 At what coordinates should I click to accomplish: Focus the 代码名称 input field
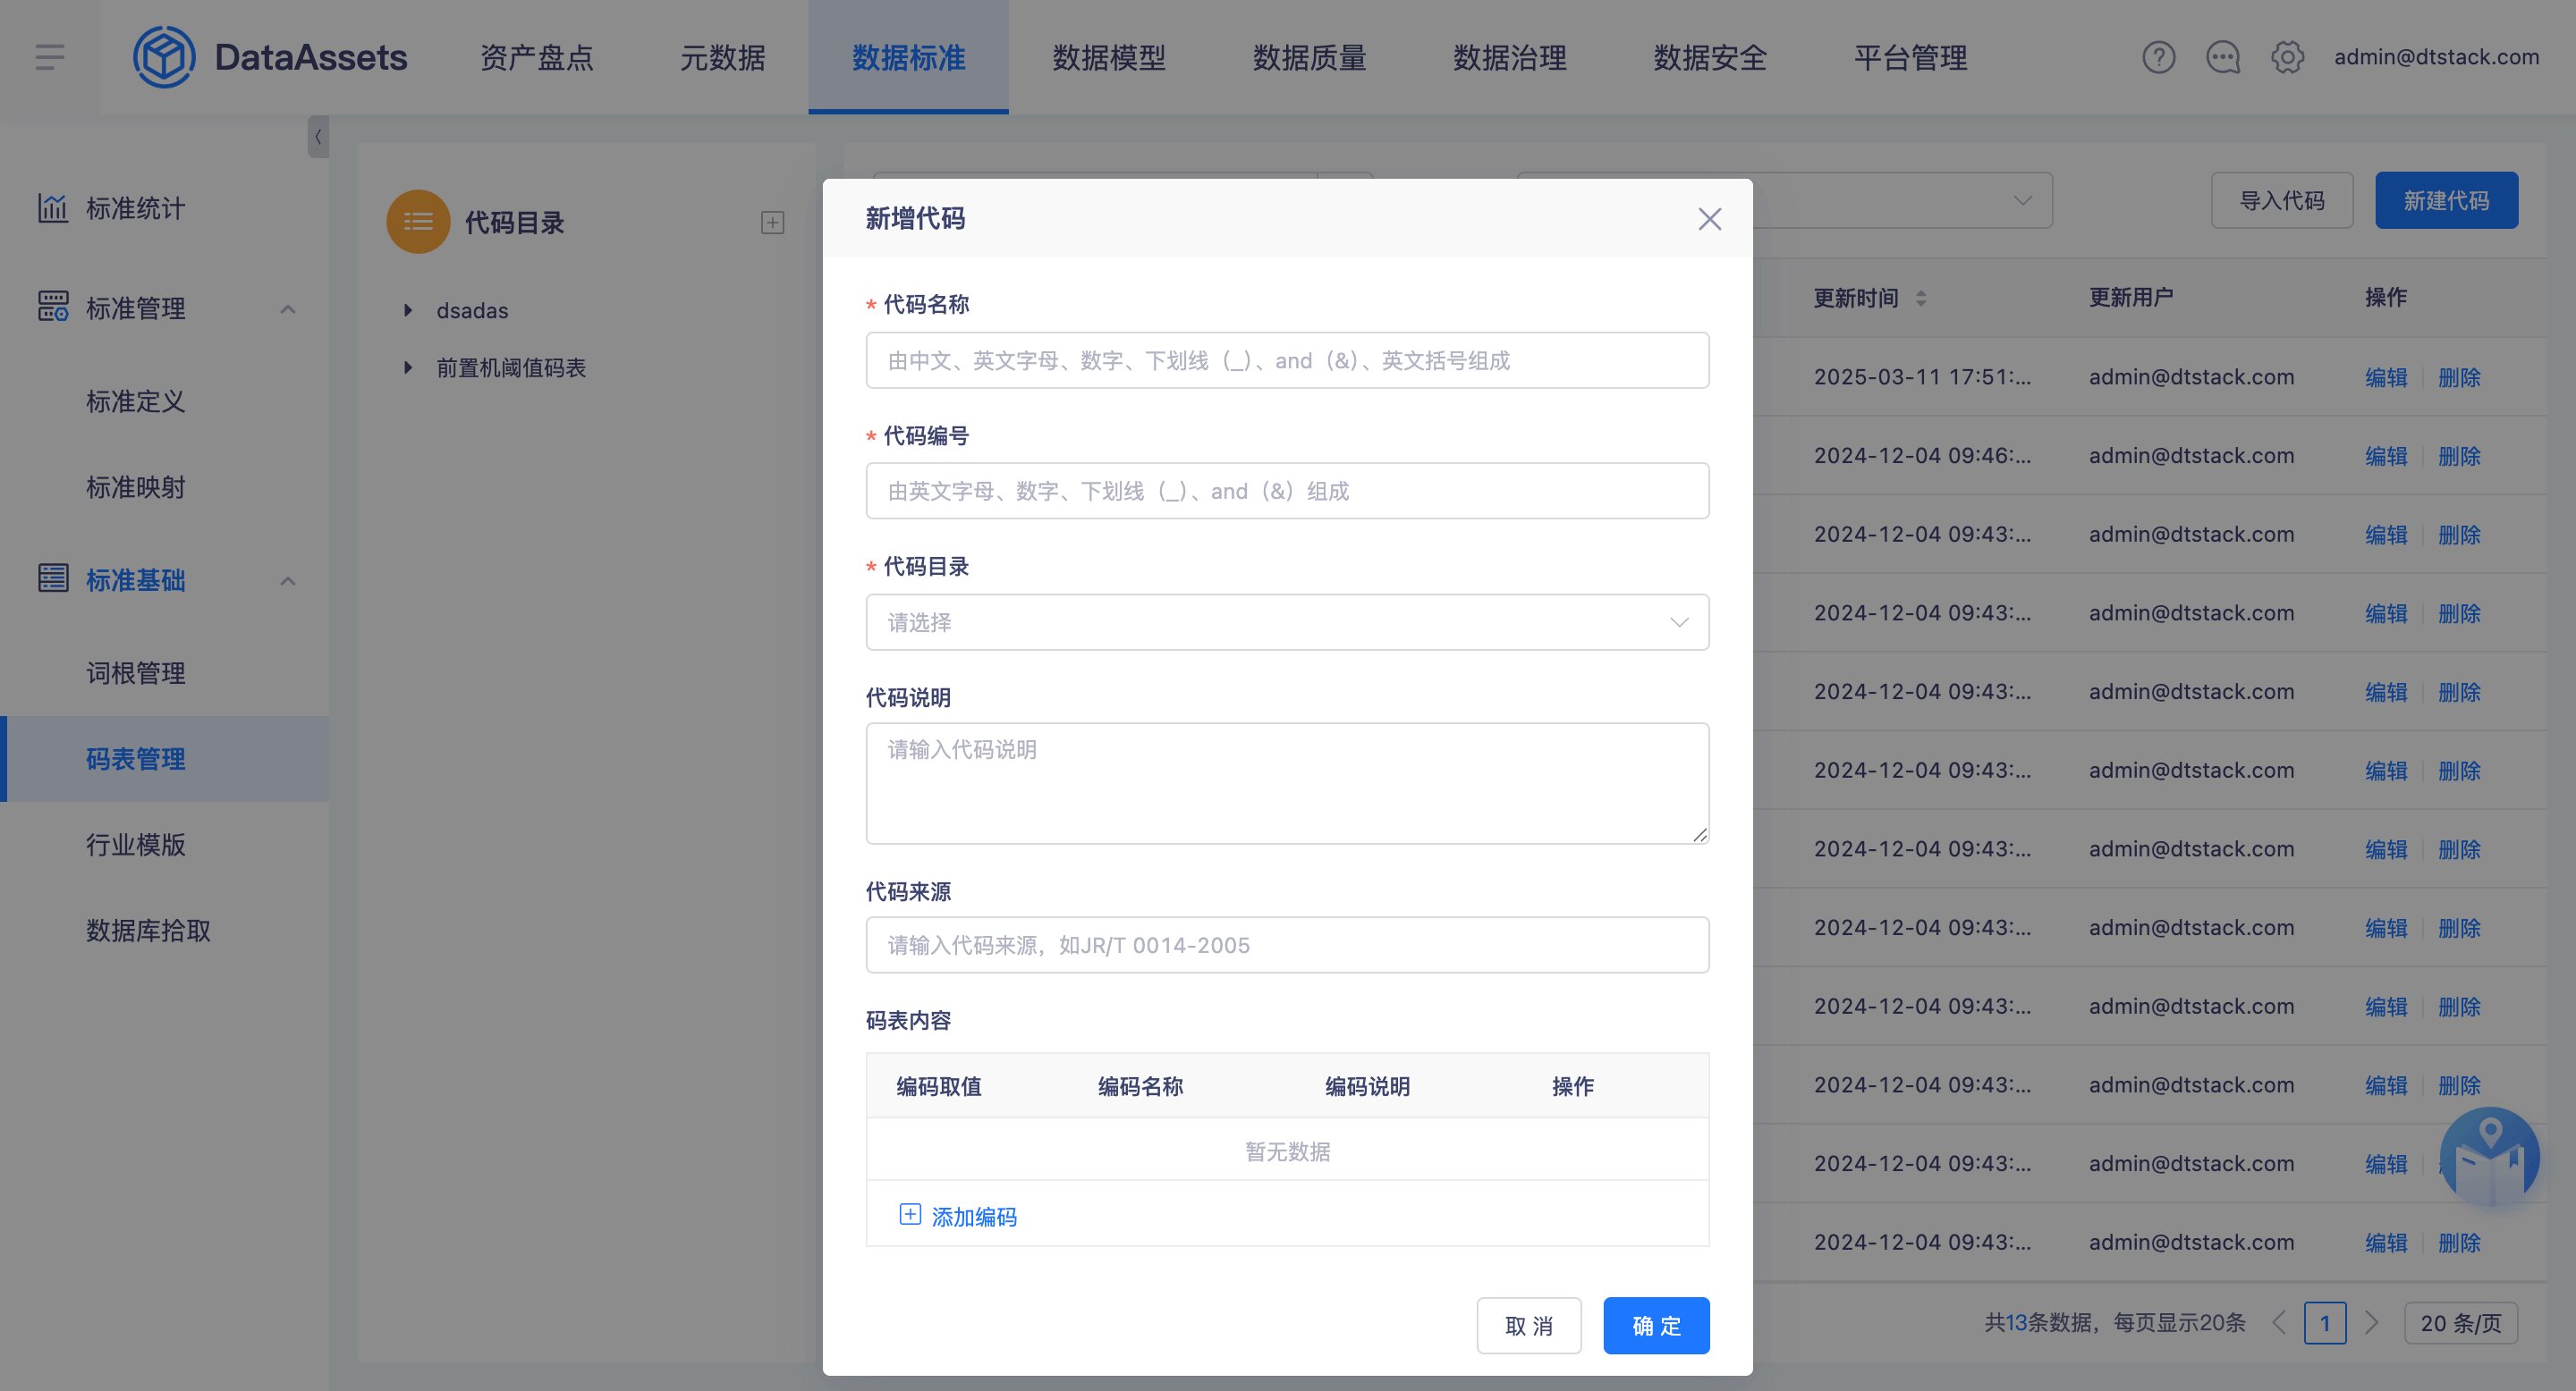1287,359
